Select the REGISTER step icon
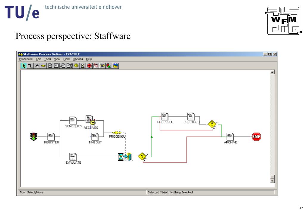 point(51,136)
